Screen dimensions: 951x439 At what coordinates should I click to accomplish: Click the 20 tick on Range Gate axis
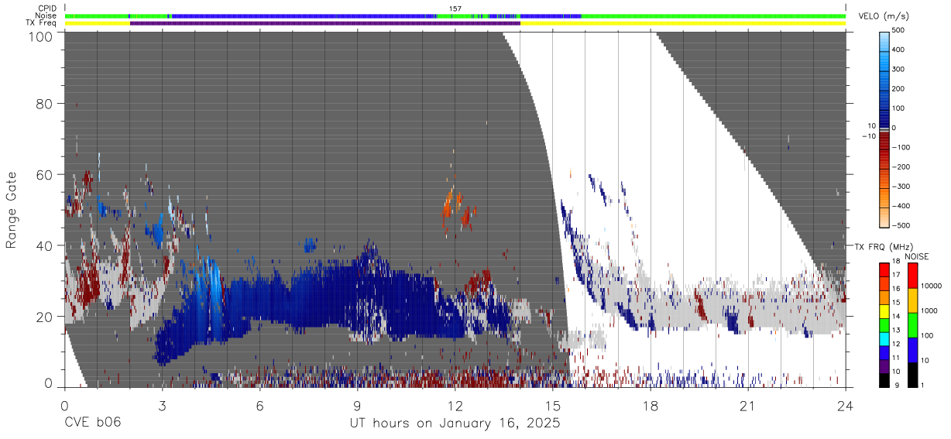point(44,317)
